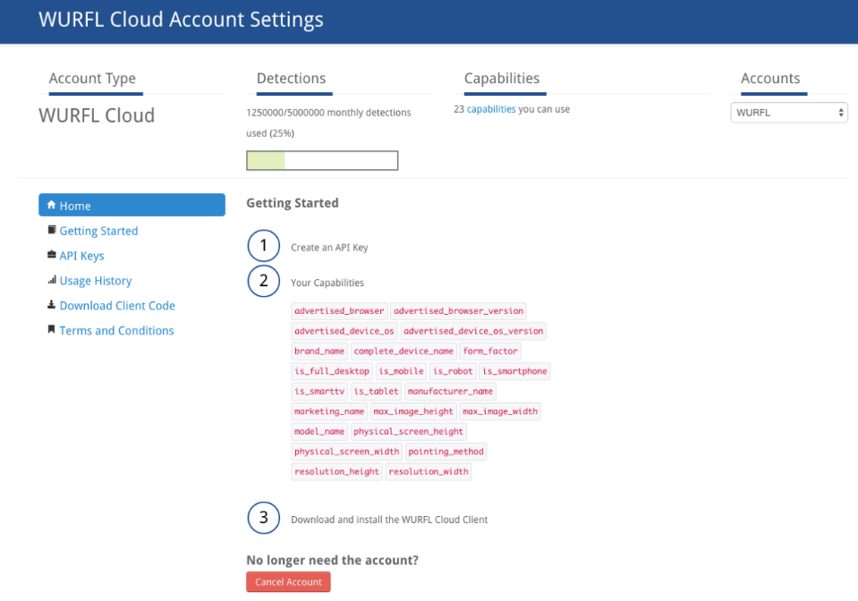Click the advertised_device_os_version tag
The image size is (858, 601).
[473, 332]
